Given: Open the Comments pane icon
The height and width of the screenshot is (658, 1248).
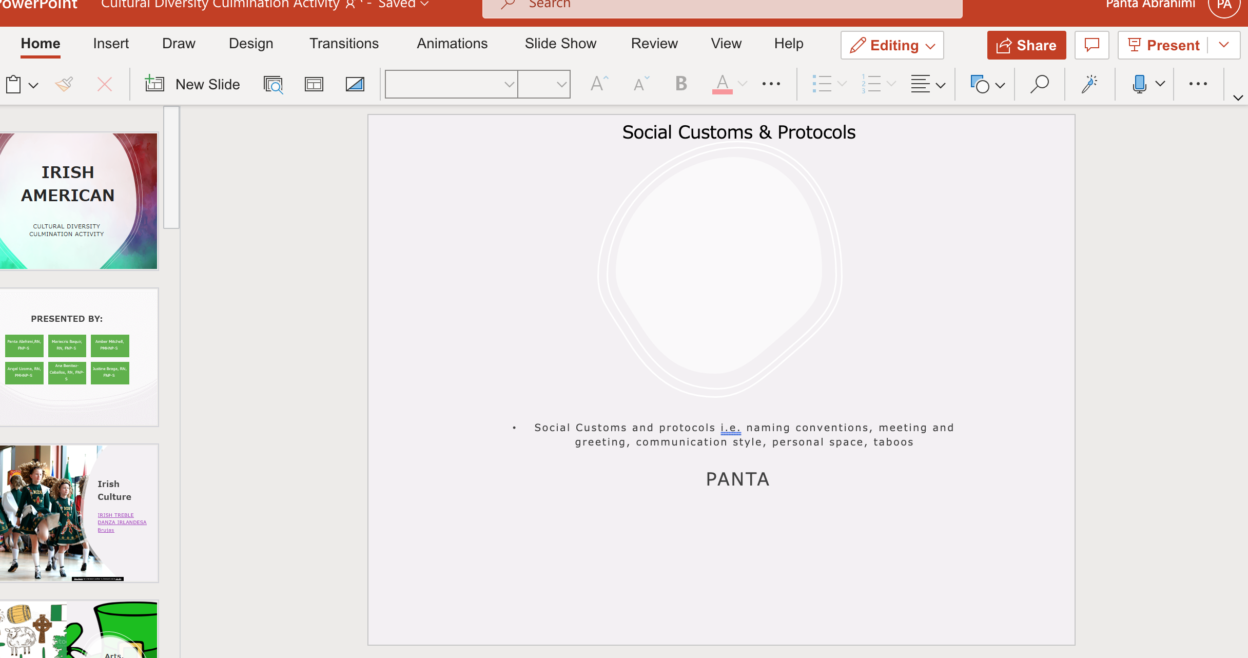Looking at the screenshot, I should pyautogui.click(x=1091, y=45).
